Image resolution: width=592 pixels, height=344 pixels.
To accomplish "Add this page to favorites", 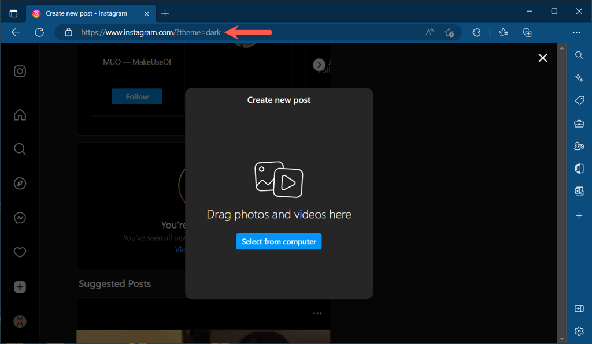I will pyautogui.click(x=449, y=33).
